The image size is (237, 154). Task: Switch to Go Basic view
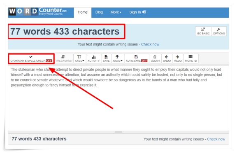pos(203,31)
